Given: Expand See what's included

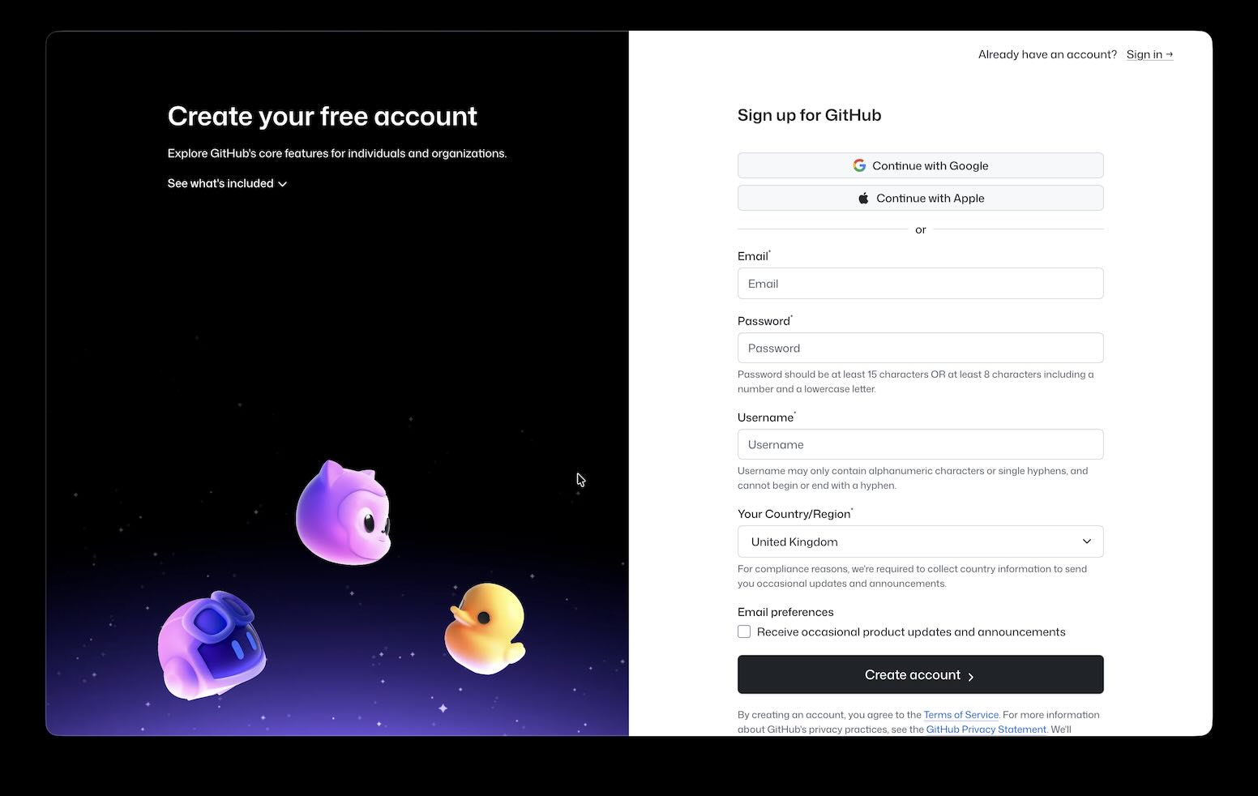Looking at the screenshot, I should (220, 184).
